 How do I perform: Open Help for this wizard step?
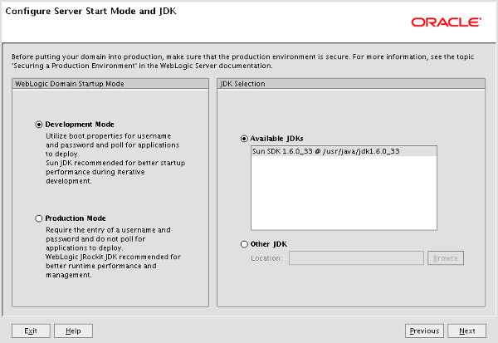(x=73, y=331)
